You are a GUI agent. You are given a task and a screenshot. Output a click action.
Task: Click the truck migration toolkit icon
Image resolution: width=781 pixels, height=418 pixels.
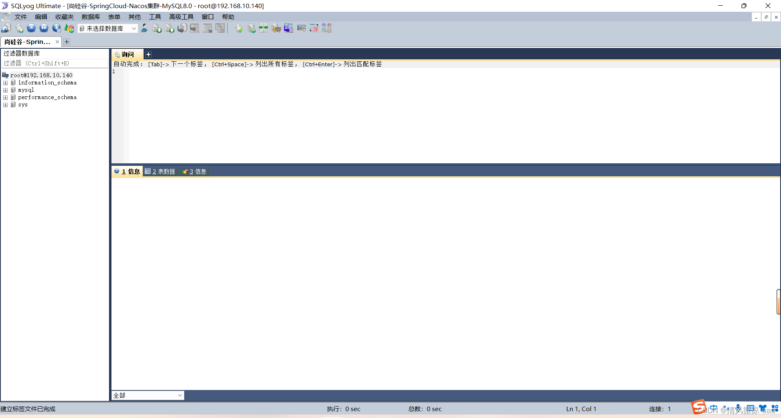[276, 28]
